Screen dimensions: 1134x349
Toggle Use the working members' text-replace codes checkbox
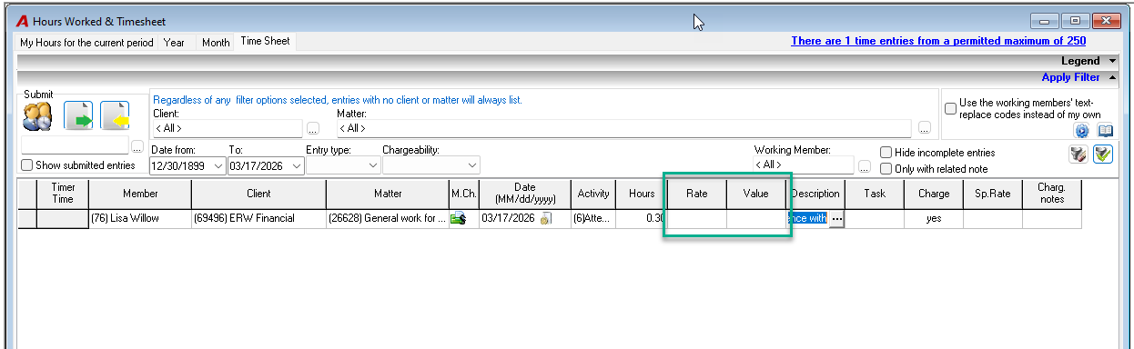click(950, 109)
